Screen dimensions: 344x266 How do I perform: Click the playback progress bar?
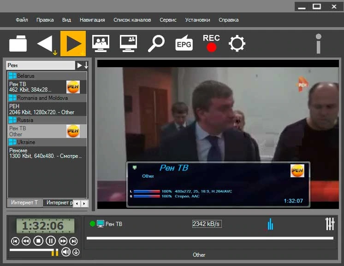210,238
